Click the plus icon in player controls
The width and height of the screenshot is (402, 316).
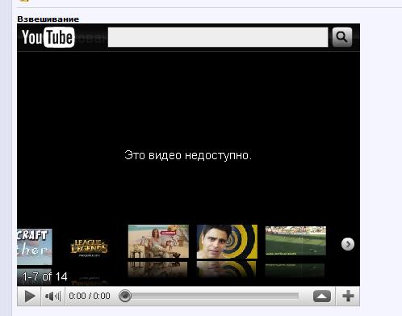point(348,297)
